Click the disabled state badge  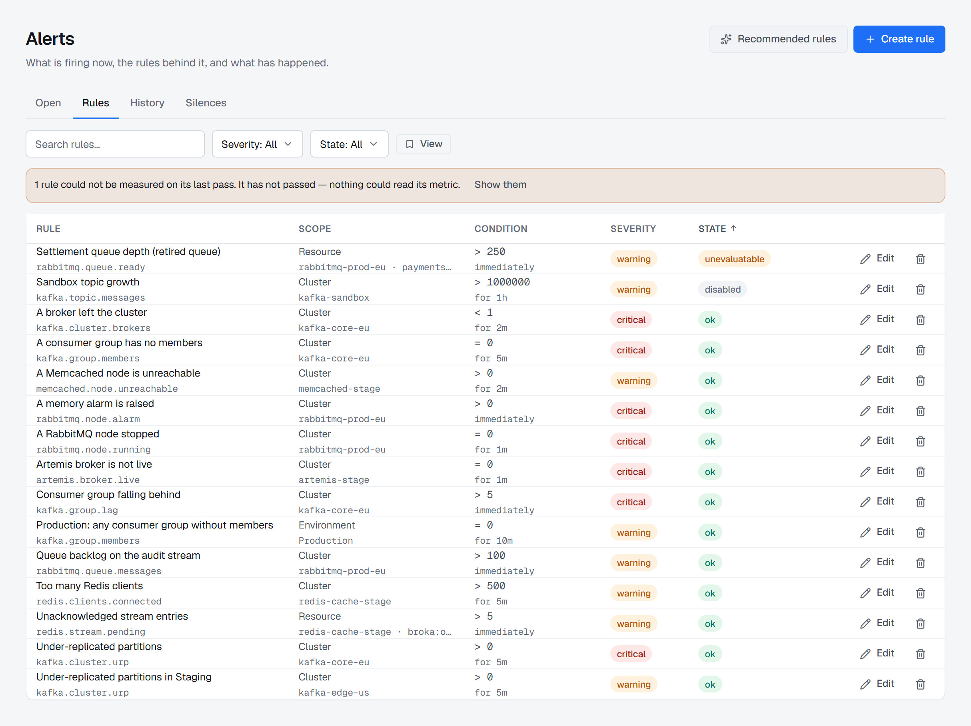click(x=723, y=289)
